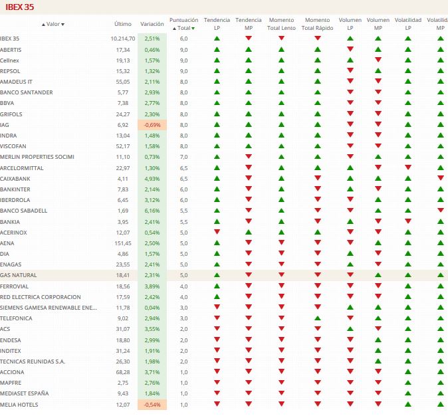Click ACCIONA Volatilidad LP green up arrow
The image size is (448, 418).
408,371
